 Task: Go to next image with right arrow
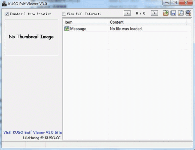154,13
